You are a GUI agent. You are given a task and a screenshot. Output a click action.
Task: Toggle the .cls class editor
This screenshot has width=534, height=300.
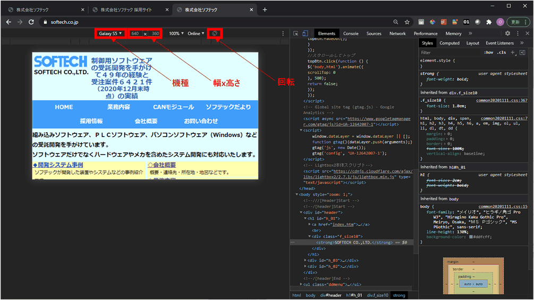[x=501, y=53]
